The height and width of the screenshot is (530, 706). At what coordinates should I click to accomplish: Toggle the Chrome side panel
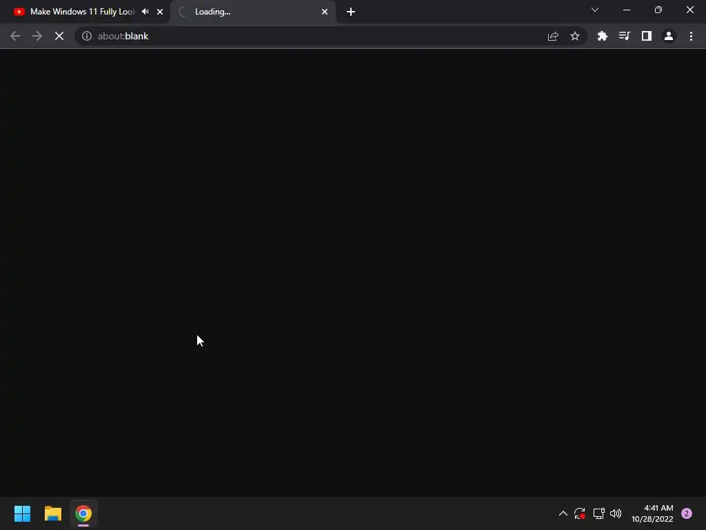[x=646, y=36]
